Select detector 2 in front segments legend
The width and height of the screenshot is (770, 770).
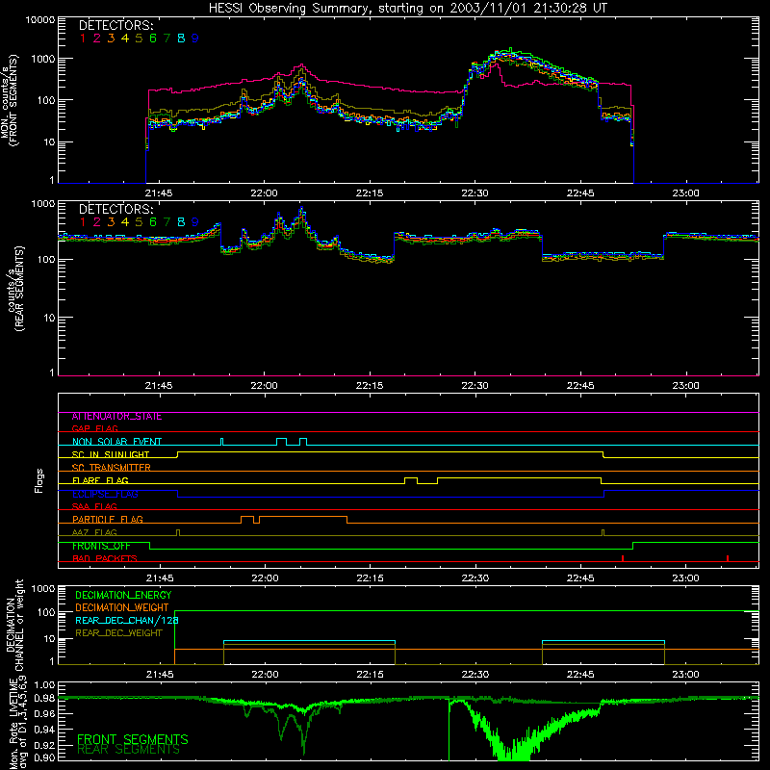coord(97,38)
